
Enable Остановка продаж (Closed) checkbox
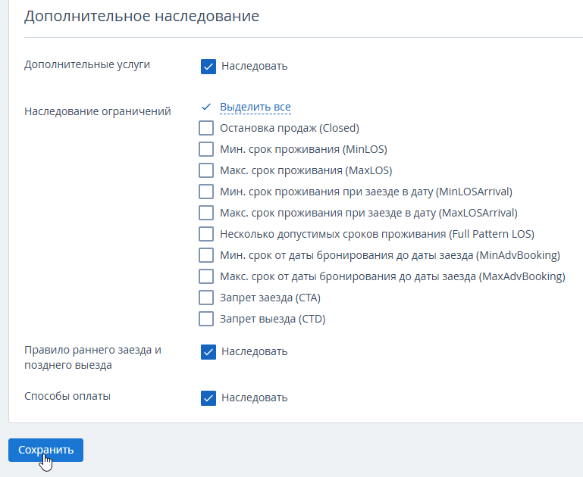point(206,128)
